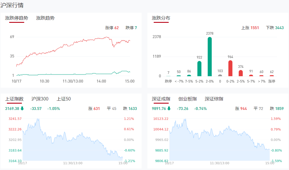Click the green down arrow beside 9891.76
289x170 pixels.
click(x=169, y=109)
